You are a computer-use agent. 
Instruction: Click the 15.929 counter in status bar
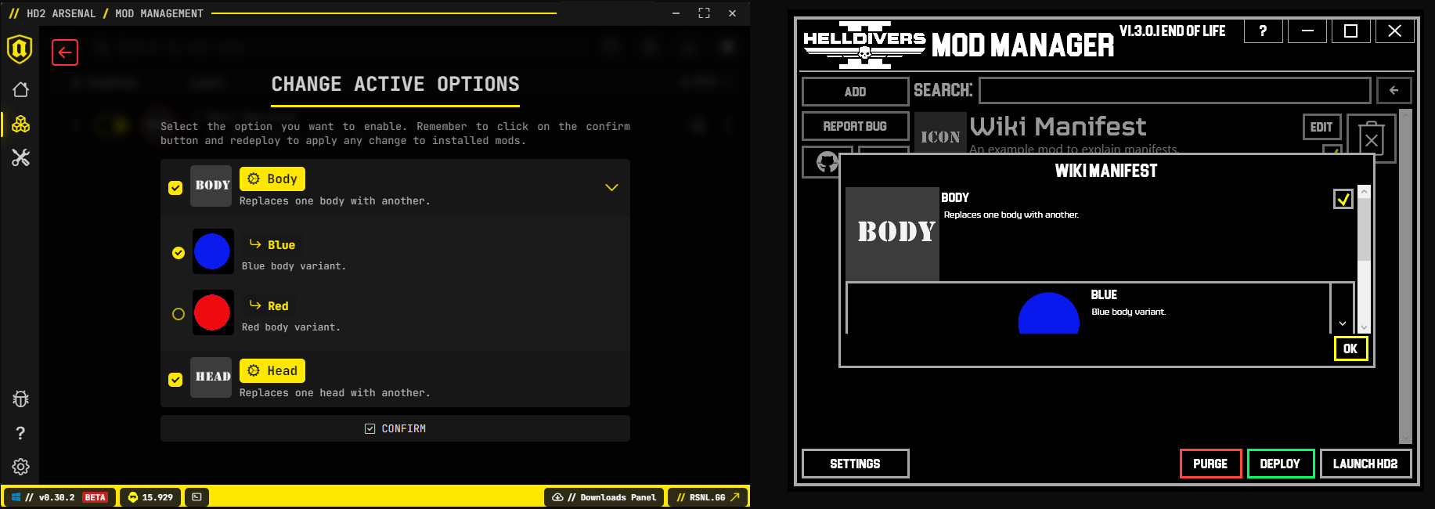pos(150,497)
